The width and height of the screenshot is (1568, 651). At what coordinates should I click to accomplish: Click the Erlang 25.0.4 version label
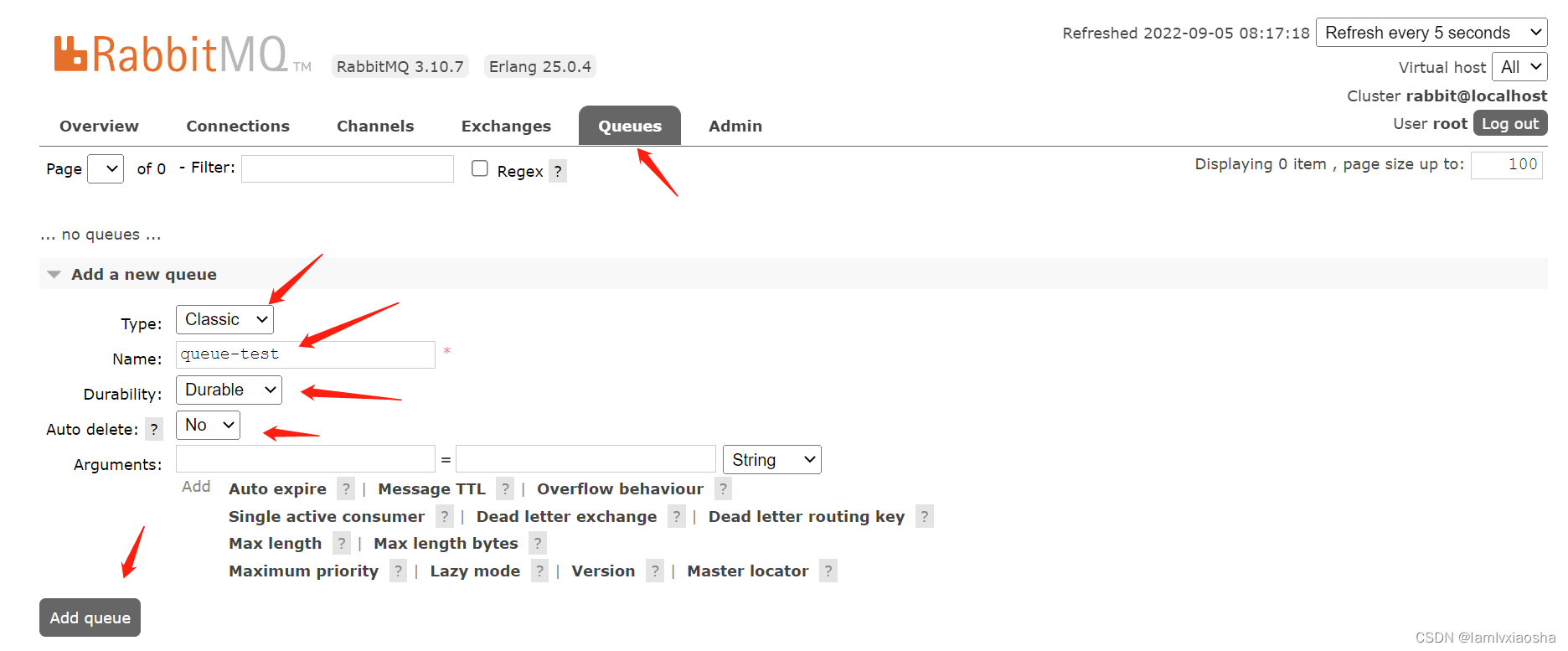(x=540, y=66)
